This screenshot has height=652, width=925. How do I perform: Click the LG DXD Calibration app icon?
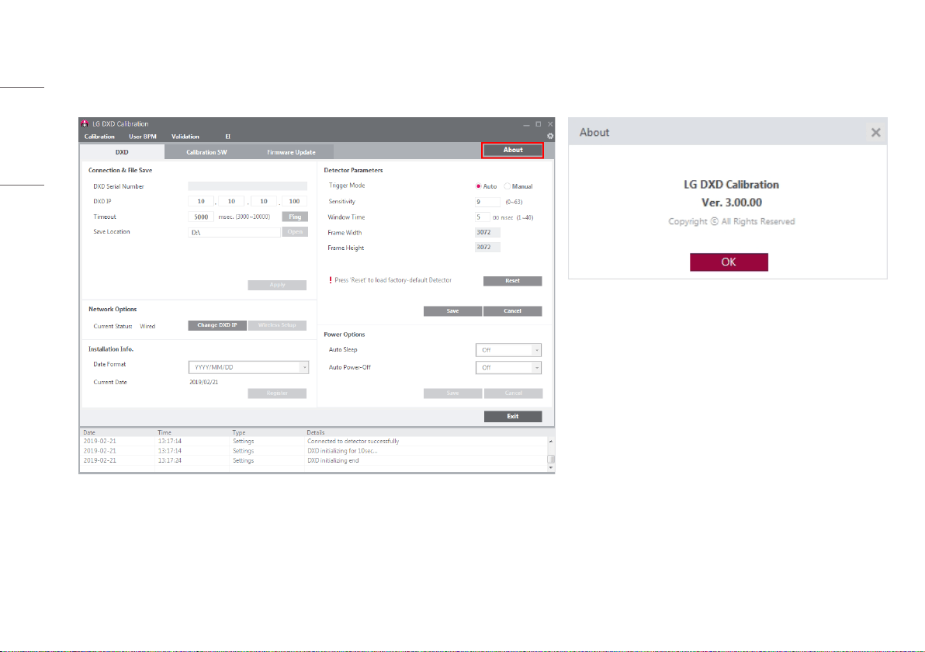[x=85, y=124]
